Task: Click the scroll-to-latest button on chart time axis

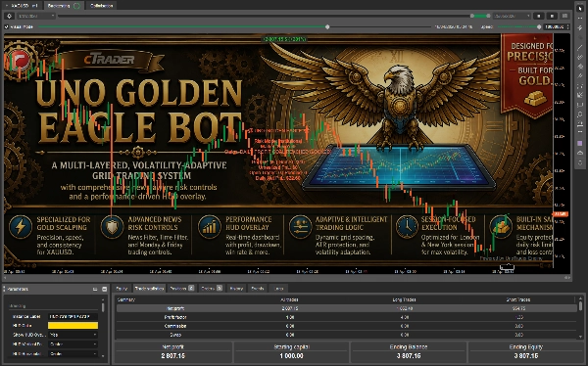Action: pos(507,267)
